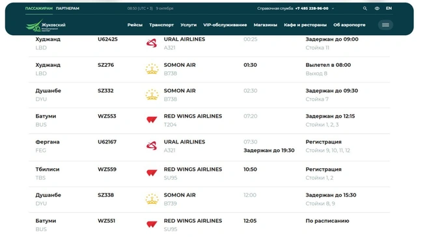Image resolution: width=427 pixels, height=237 pixels.
Task: Click Ural Airlines logo on flight U62167
Action: pyautogui.click(x=152, y=145)
